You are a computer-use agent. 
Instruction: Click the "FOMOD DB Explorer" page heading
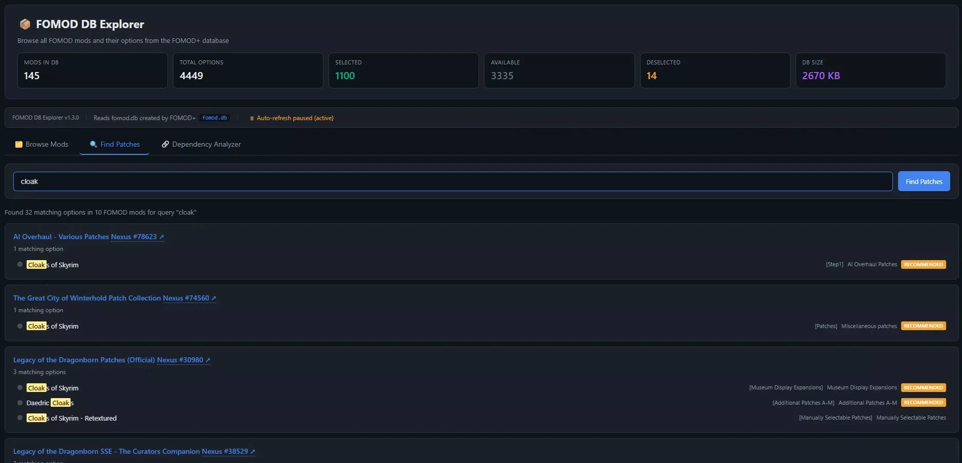coord(90,24)
